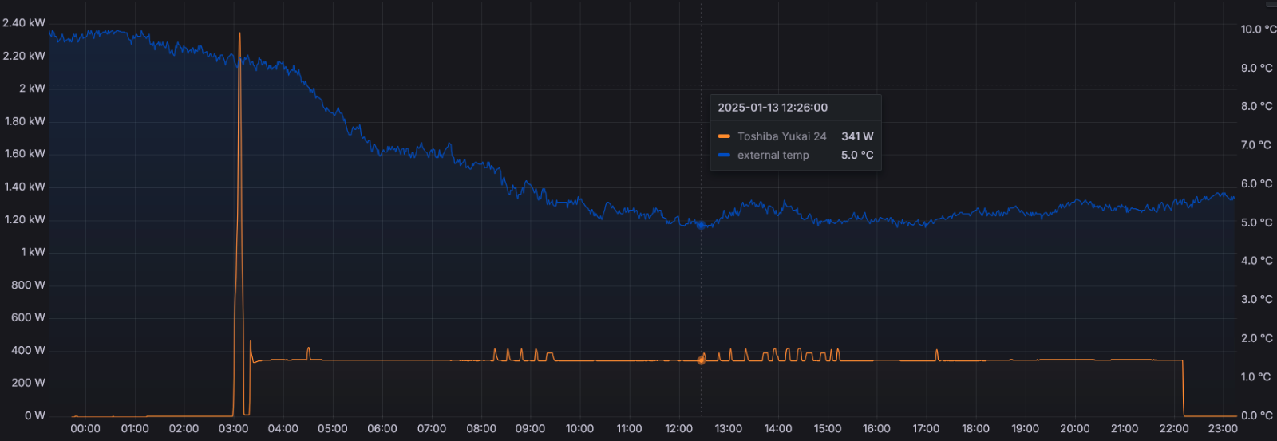Click the 1 kW left axis label
This screenshot has height=441, width=1277.
pyautogui.click(x=34, y=252)
